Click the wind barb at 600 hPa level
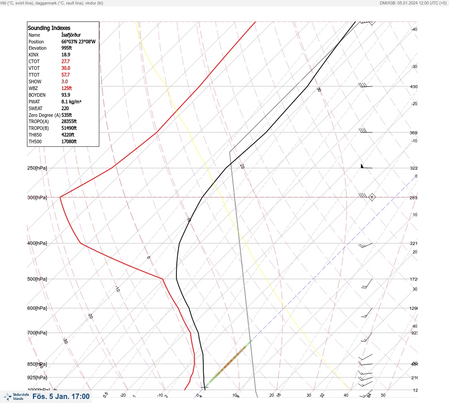 pyautogui.click(x=367, y=313)
